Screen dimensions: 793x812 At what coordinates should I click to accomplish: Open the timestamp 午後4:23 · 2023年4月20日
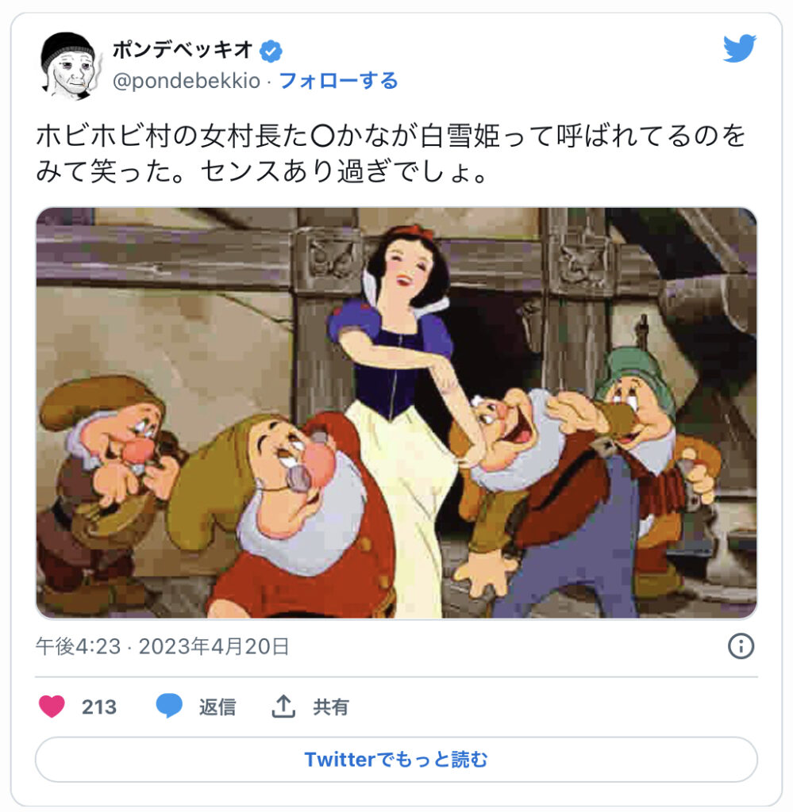[x=162, y=646]
